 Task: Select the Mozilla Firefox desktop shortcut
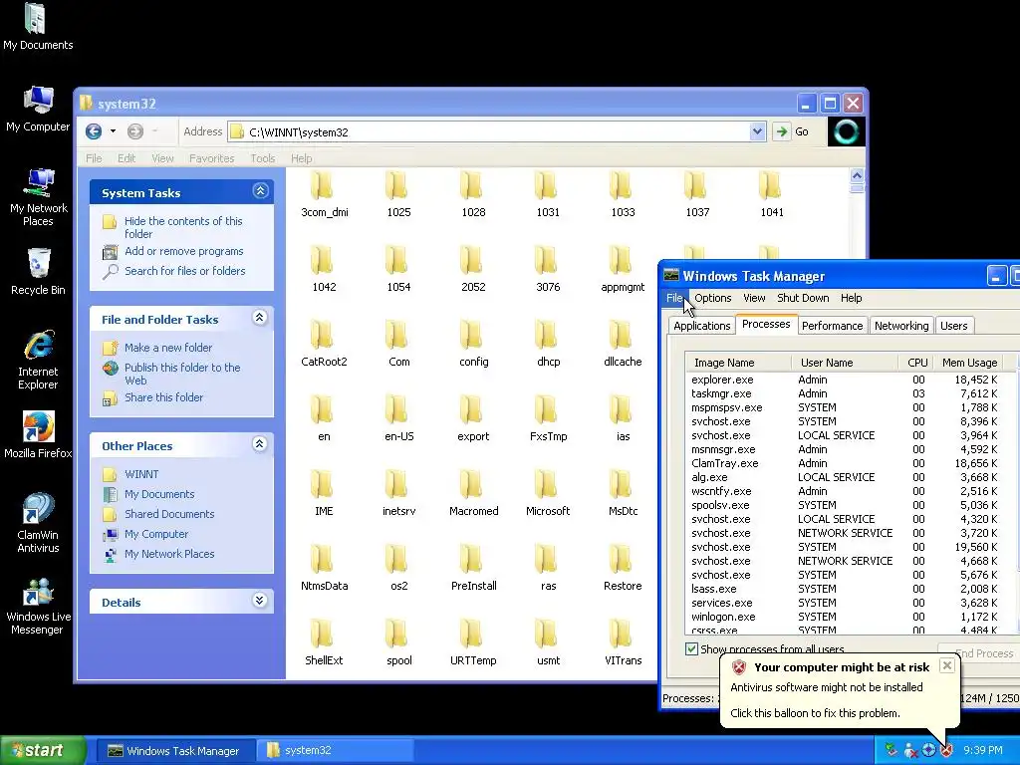38,435
